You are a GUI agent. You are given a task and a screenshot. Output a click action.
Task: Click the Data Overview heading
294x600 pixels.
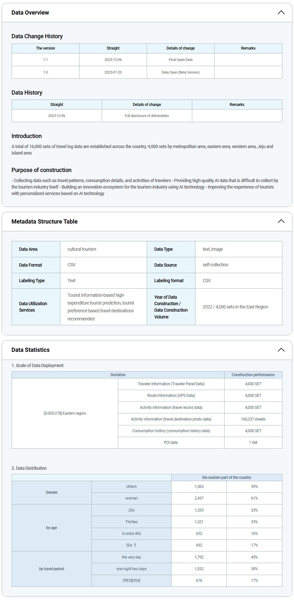click(x=30, y=13)
